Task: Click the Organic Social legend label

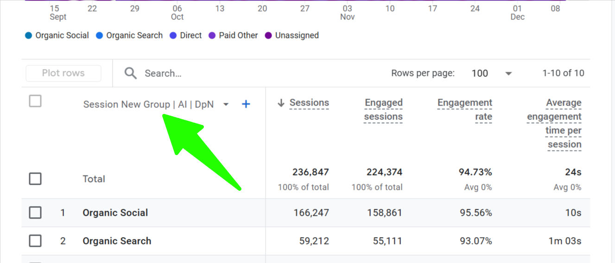Action: 62,36
